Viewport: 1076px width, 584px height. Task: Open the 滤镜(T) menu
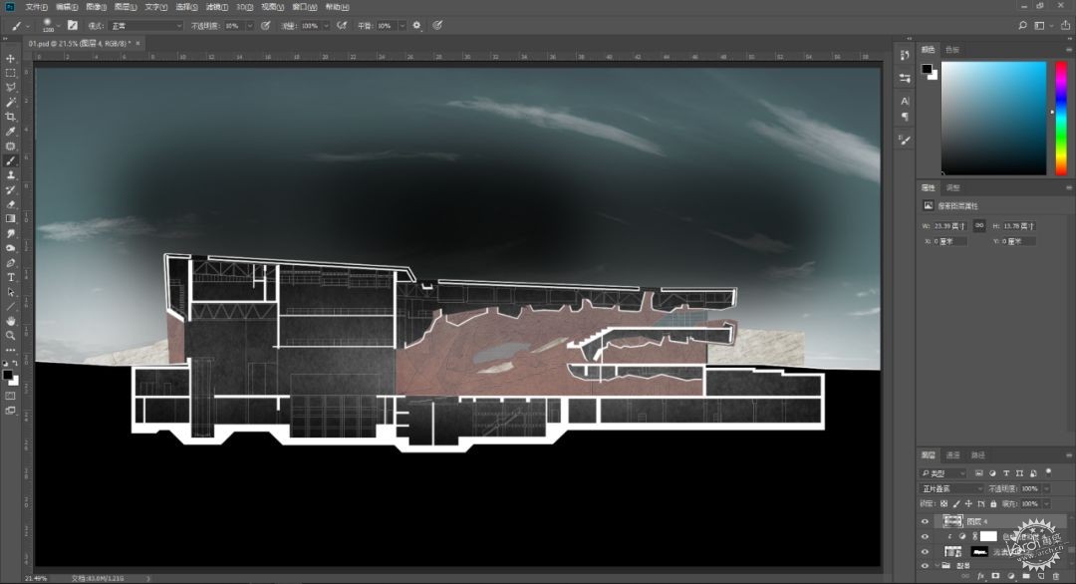click(x=217, y=7)
